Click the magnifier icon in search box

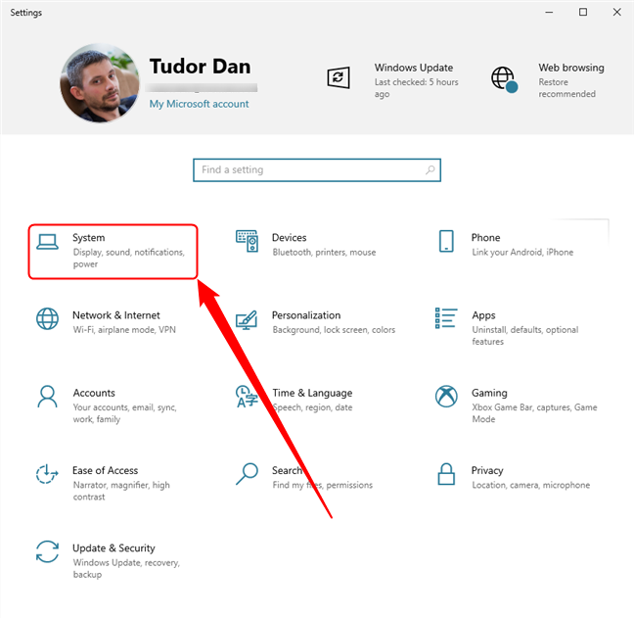click(430, 170)
